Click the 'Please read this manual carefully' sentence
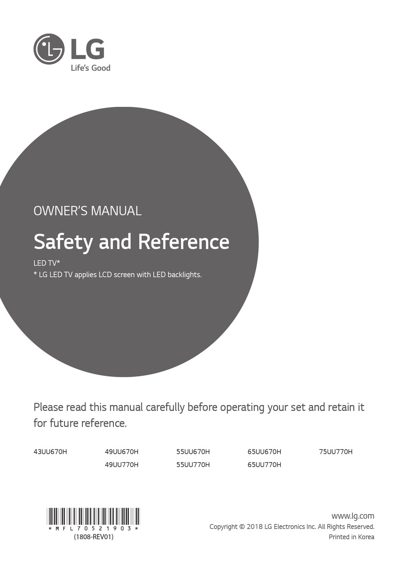 point(199,415)
